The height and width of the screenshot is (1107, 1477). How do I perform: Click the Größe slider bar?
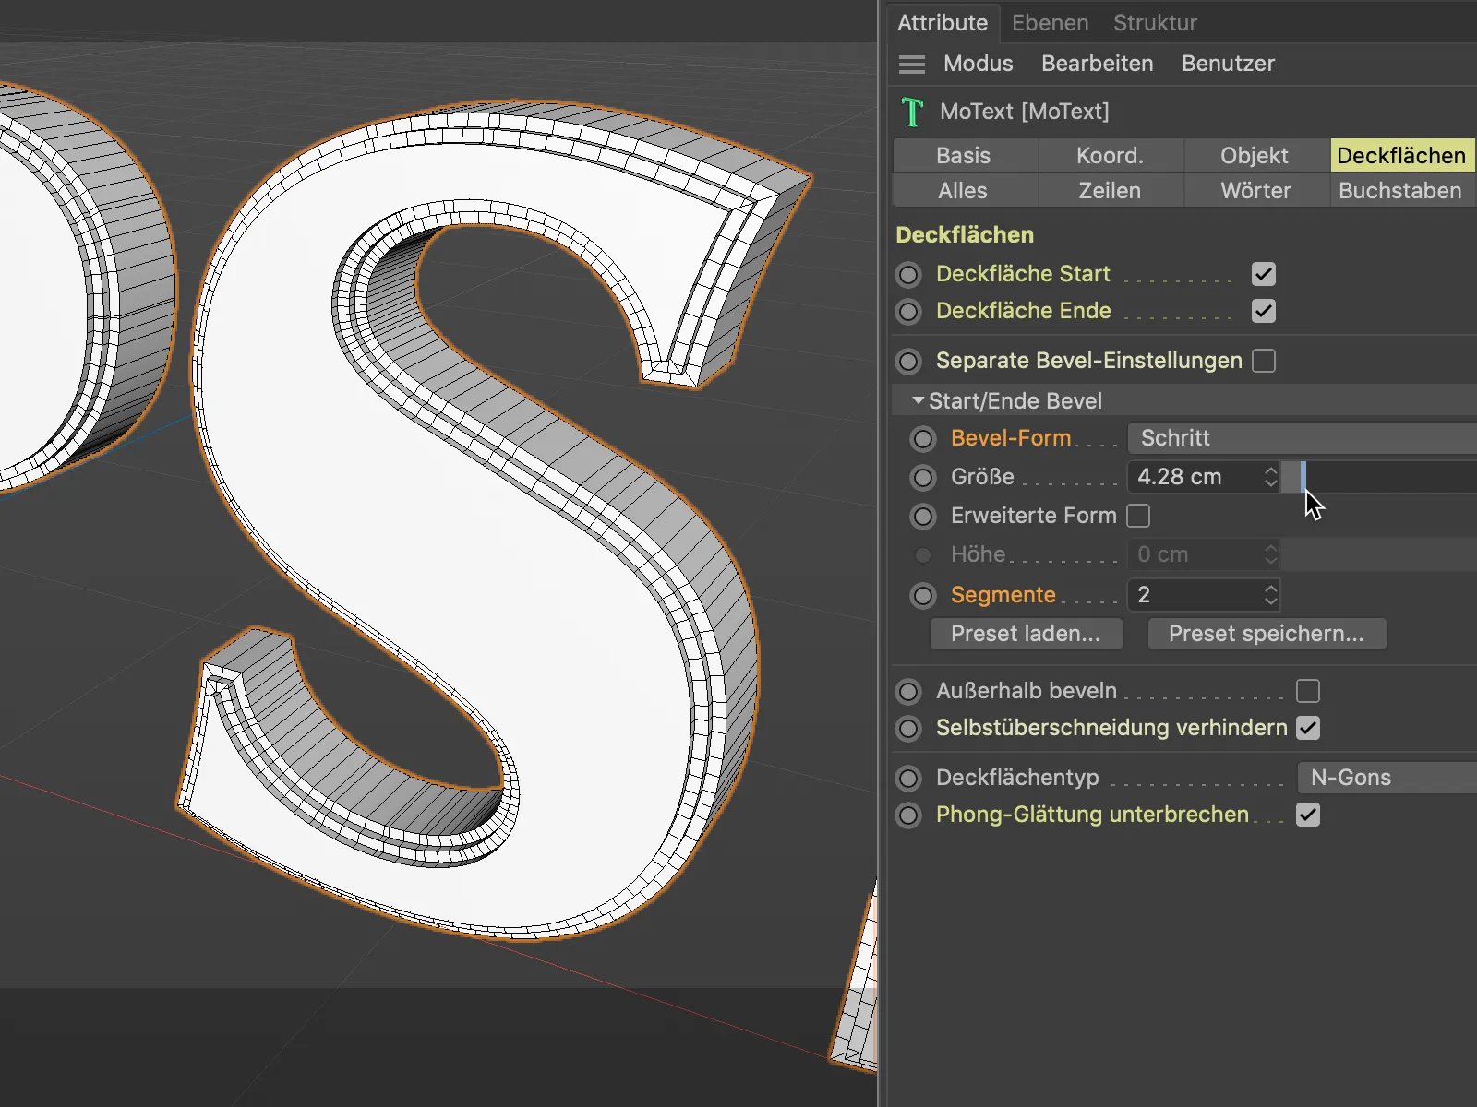coord(1379,477)
